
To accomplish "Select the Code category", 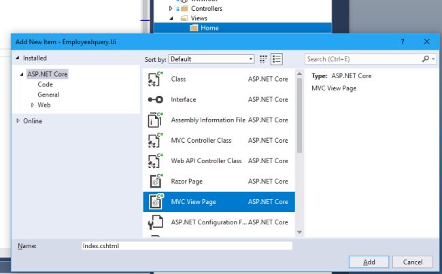I will (45, 84).
